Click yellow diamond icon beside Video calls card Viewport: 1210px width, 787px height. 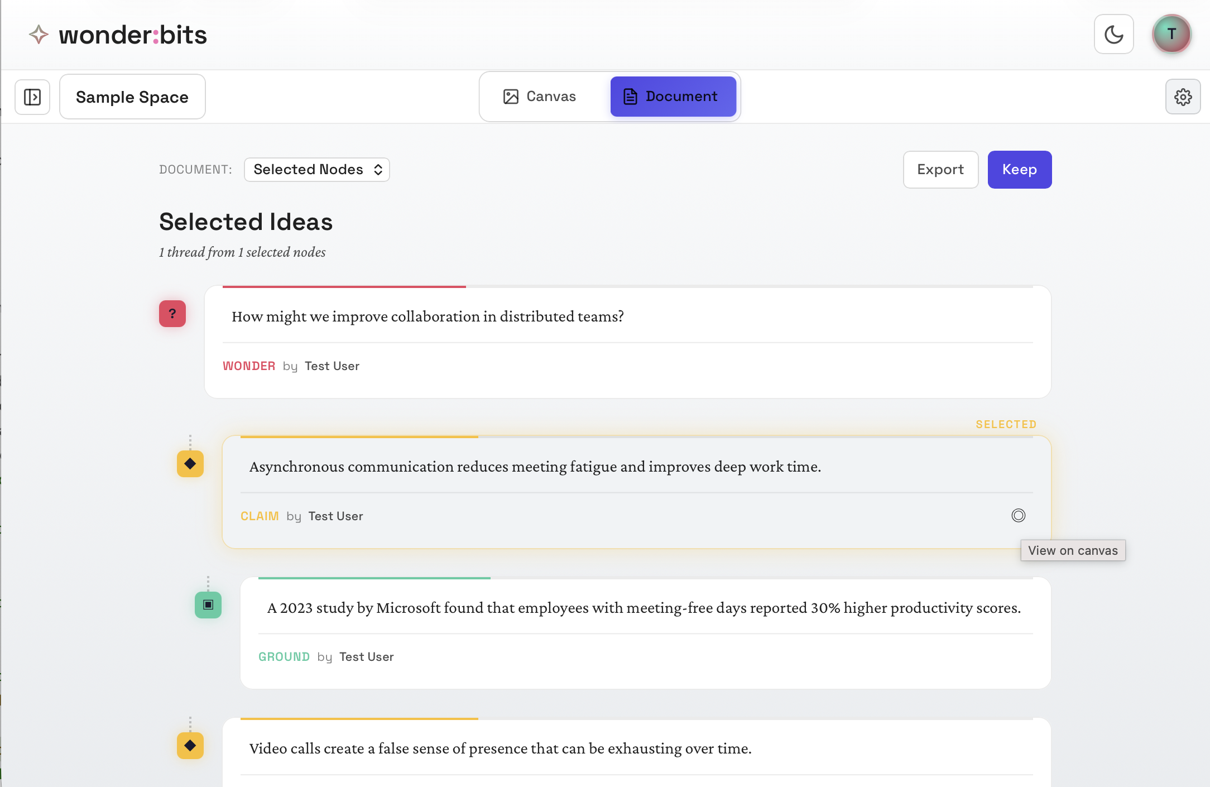(x=190, y=746)
